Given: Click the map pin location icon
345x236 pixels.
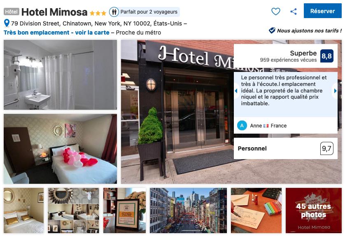Looking at the screenshot, I should point(7,23).
